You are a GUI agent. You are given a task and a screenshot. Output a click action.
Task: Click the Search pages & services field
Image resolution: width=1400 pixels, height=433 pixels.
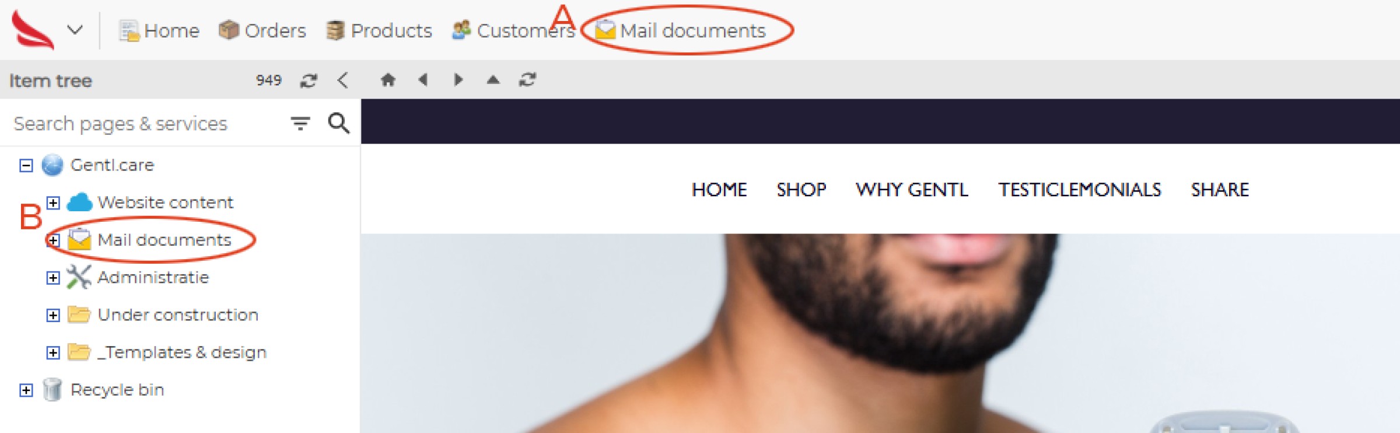146,123
